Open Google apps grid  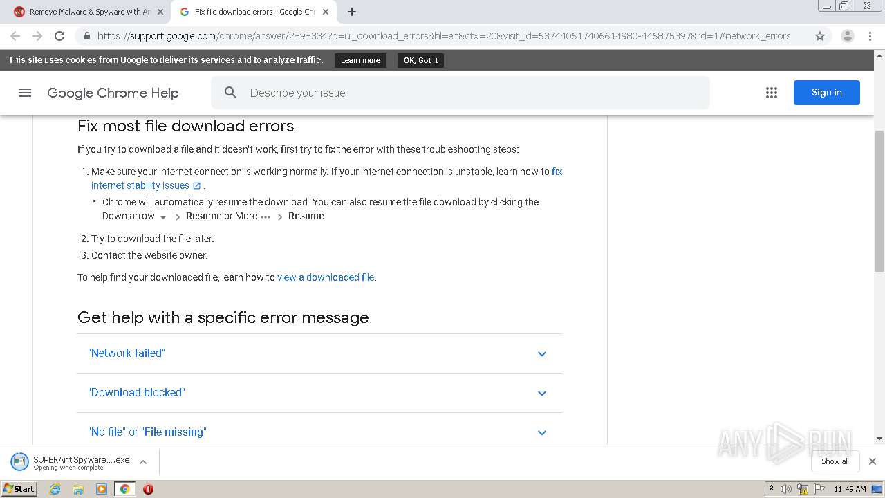[x=772, y=93]
